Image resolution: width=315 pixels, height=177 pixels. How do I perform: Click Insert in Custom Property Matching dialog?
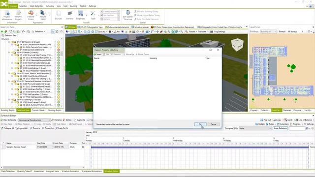pyautogui.click(x=98, y=55)
